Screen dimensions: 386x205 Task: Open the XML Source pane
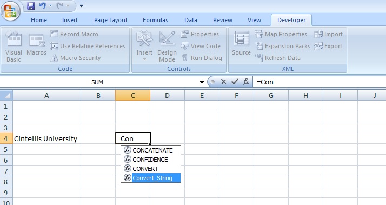click(x=241, y=43)
